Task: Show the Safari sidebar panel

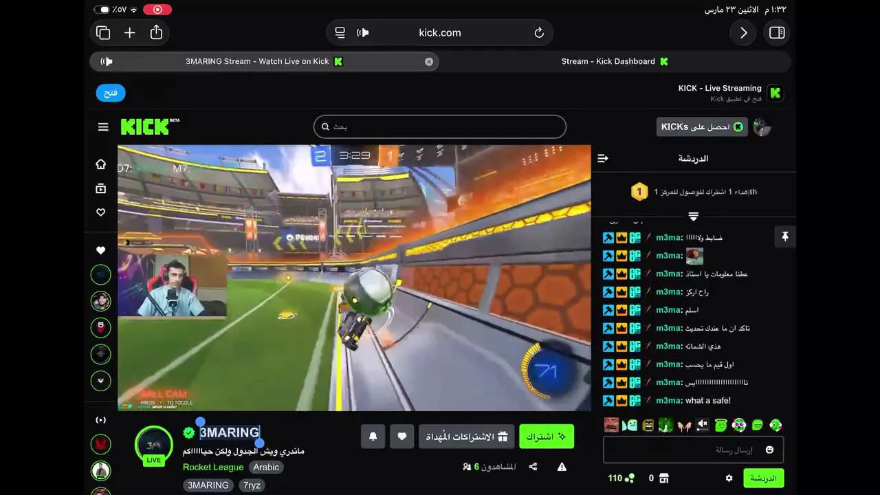Action: (777, 32)
